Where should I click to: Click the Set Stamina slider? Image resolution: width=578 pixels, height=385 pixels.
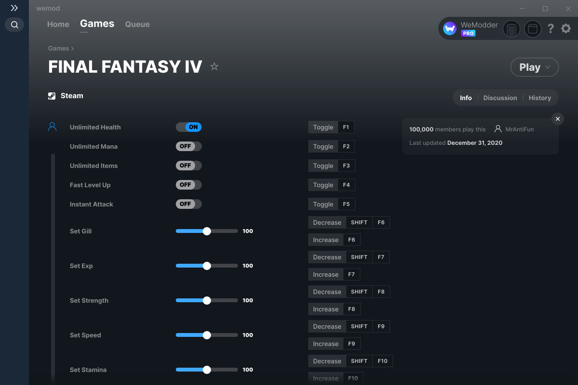[x=207, y=370]
